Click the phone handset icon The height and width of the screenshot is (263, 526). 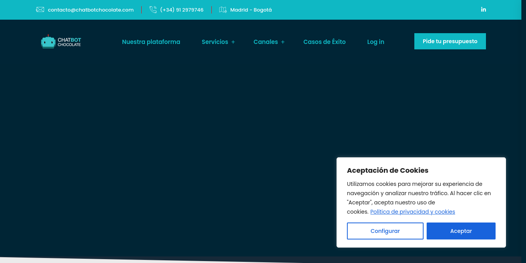tap(153, 10)
